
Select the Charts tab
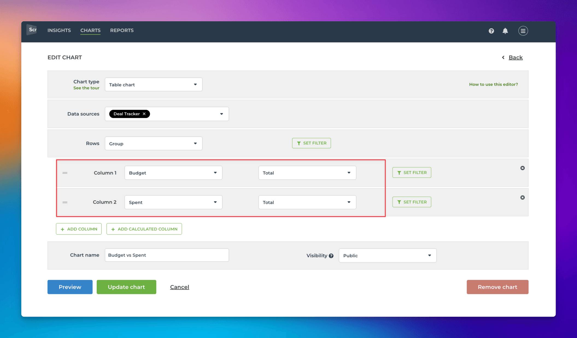[x=90, y=30]
